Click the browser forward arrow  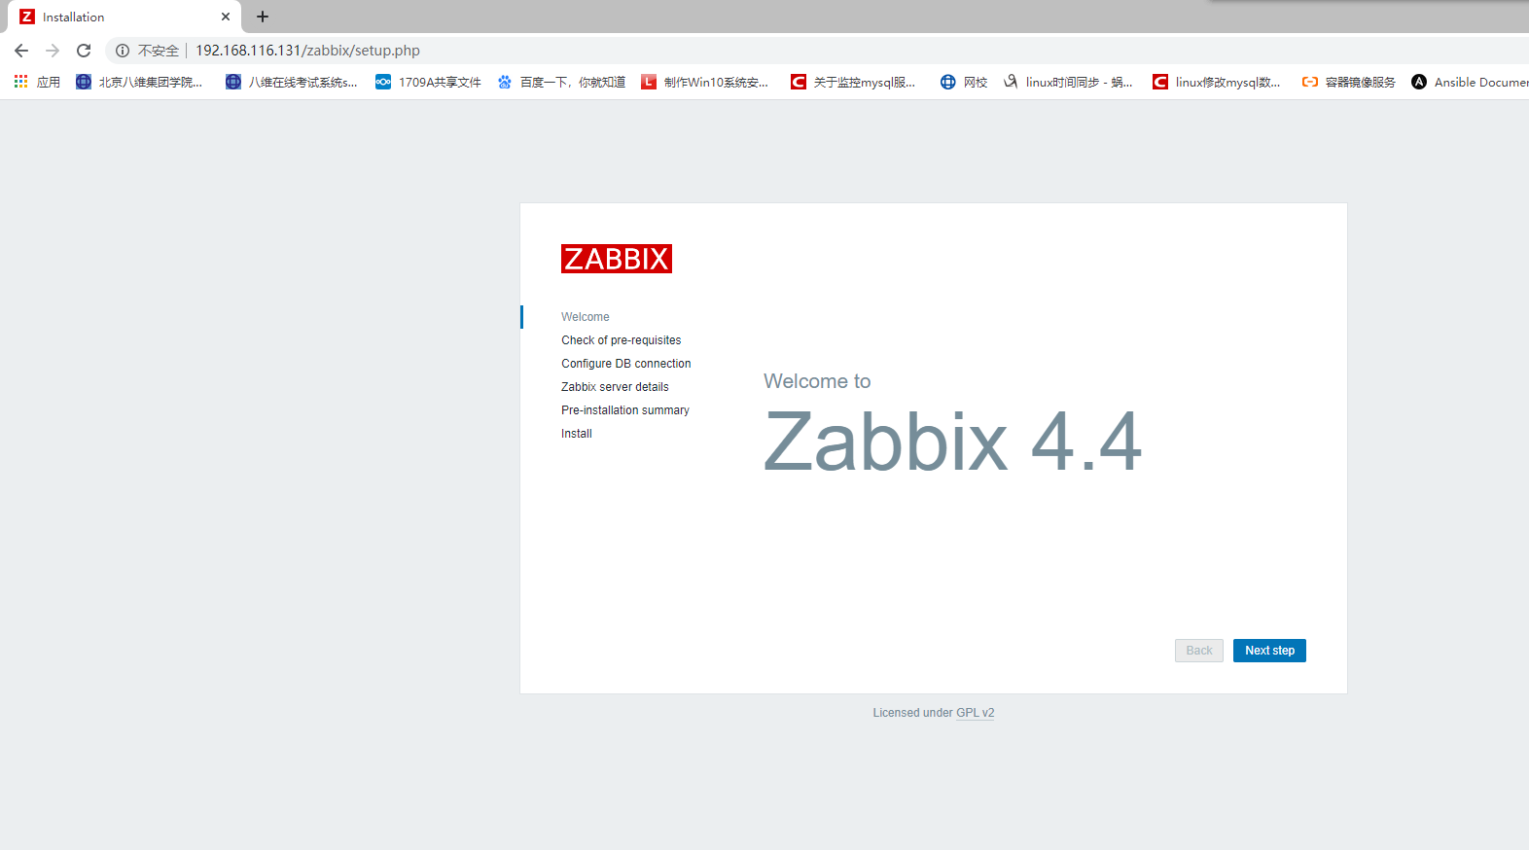[x=53, y=51]
